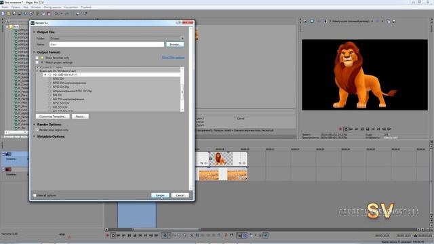The image size is (434, 244).
Task: Click Stop in the video preview transport
Action: pos(368,129)
